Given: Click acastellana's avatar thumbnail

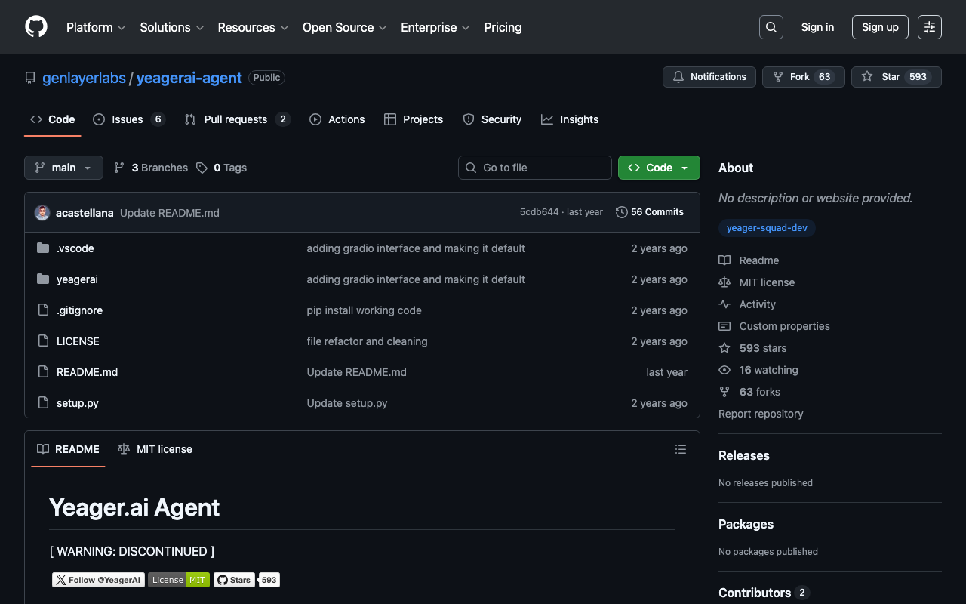Looking at the screenshot, I should pyautogui.click(x=42, y=213).
